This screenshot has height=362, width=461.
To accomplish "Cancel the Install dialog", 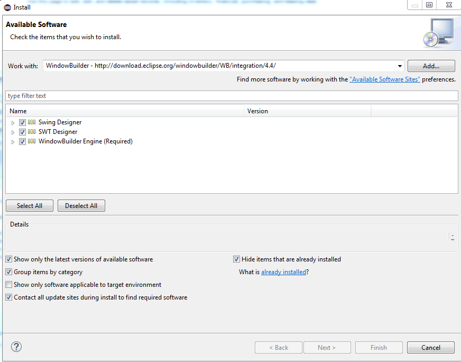I will click(x=431, y=348).
